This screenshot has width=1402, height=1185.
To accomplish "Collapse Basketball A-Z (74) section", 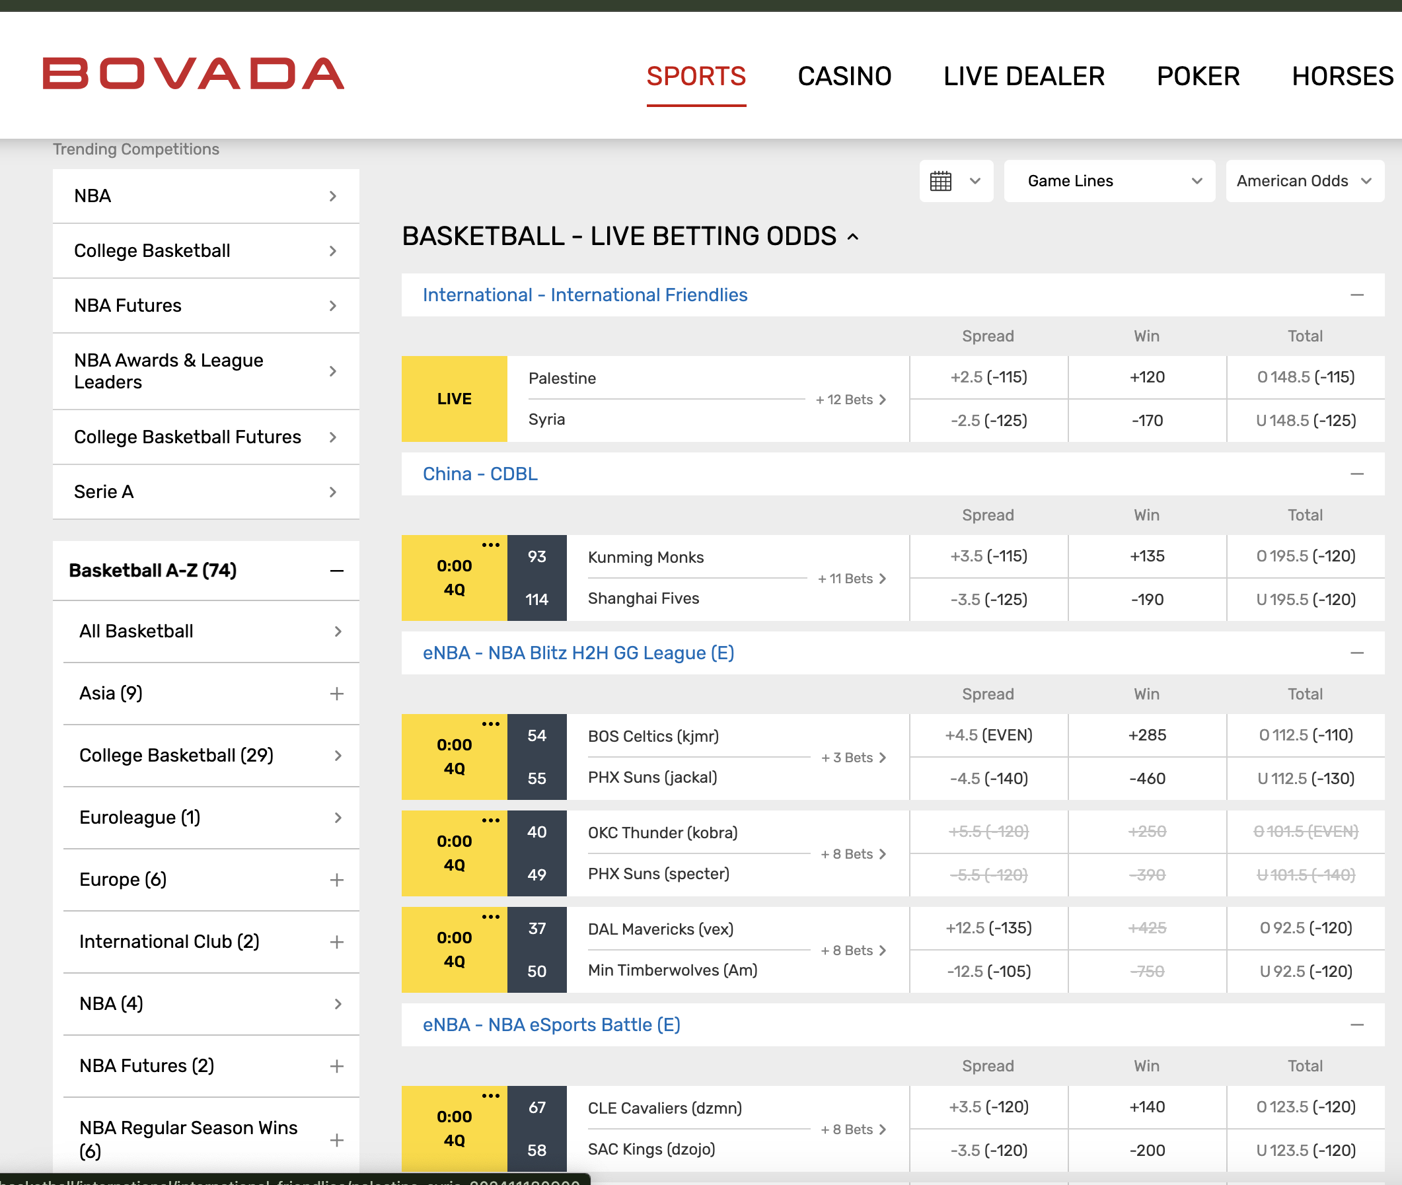I will pos(336,571).
